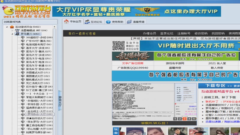The image size is (240, 135).
Task: Show slide 4 in the screenshot carousel
Action: point(189,119)
